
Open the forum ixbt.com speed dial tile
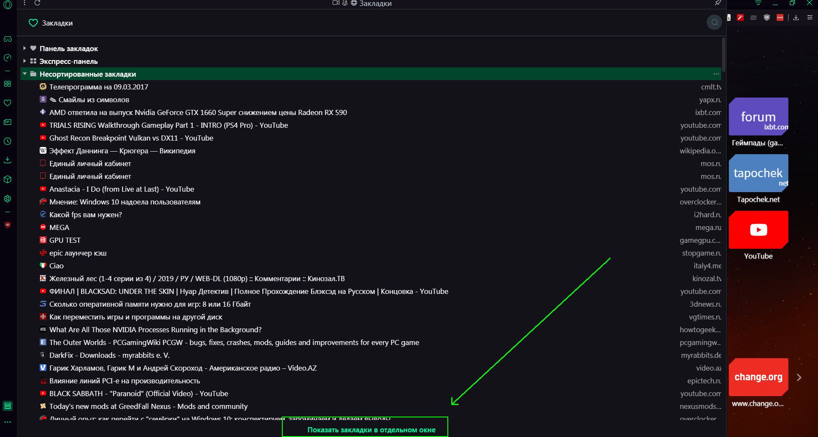pos(758,117)
